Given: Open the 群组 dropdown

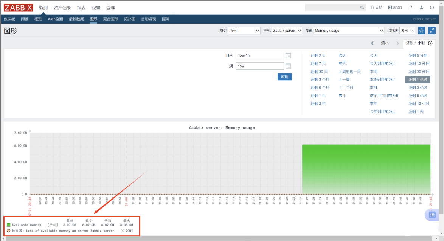Looking at the screenshot, I should pos(244,31).
